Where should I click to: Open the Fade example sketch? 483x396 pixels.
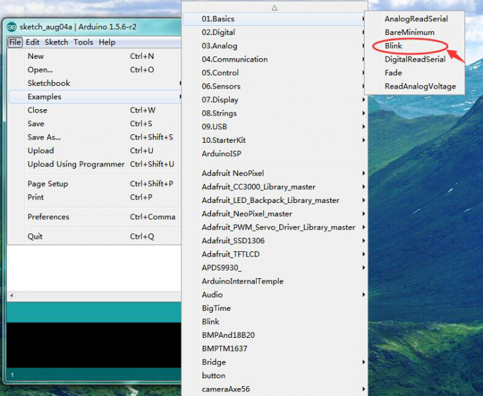tap(393, 73)
